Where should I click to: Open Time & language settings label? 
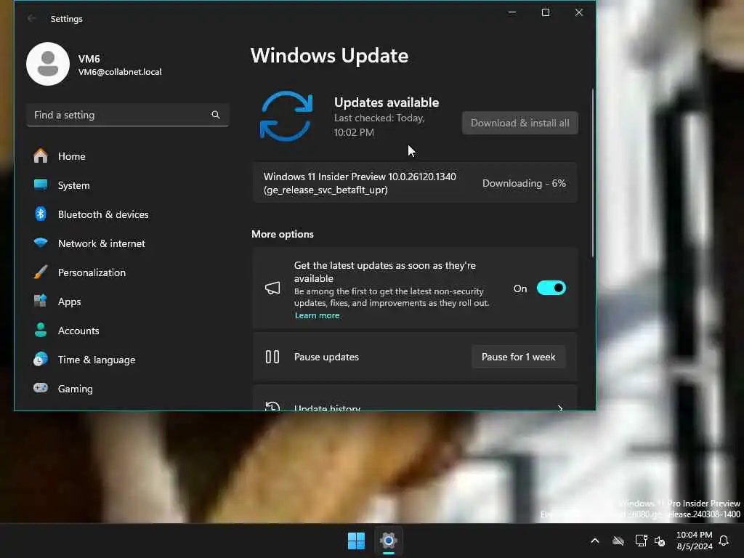pos(97,360)
